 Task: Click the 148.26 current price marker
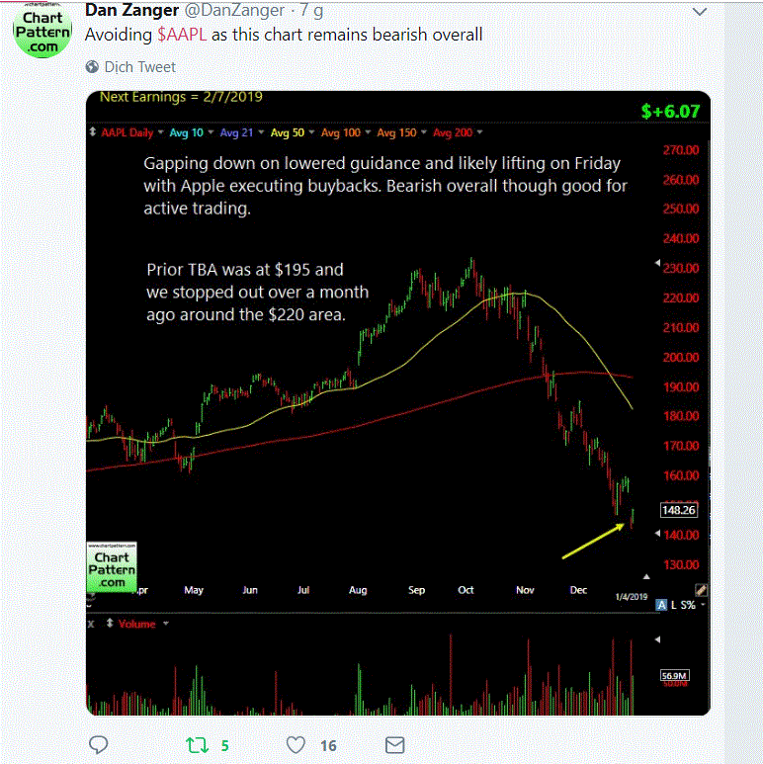tap(678, 510)
